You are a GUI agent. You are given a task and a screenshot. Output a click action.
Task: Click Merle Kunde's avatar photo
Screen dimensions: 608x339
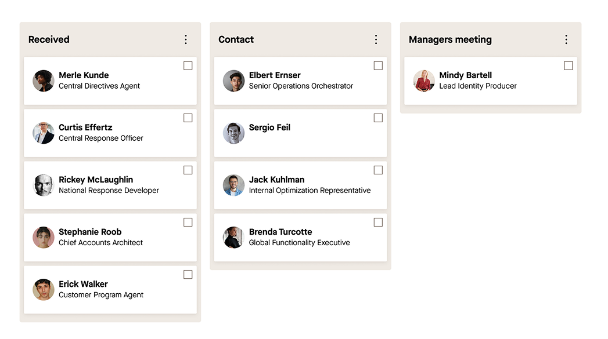(x=44, y=81)
